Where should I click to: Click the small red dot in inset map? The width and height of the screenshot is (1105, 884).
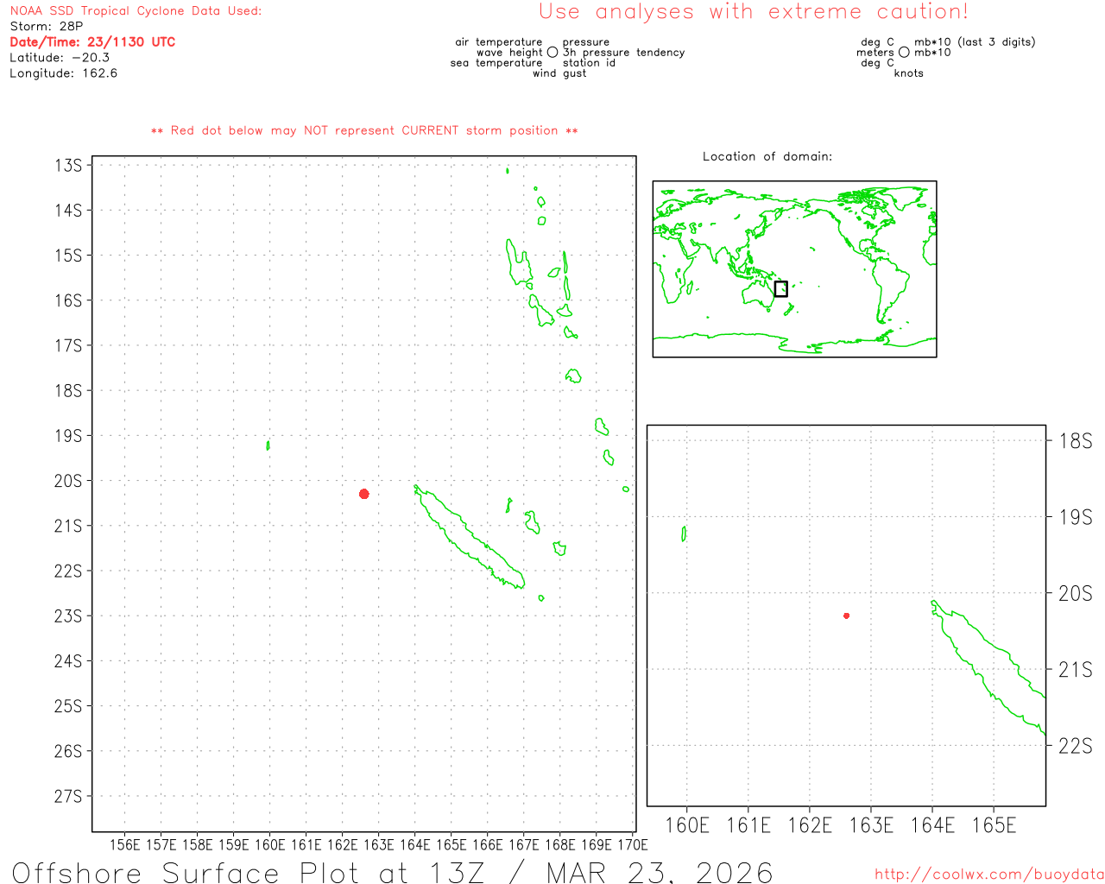pyautogui.click(x=847, y=616)
